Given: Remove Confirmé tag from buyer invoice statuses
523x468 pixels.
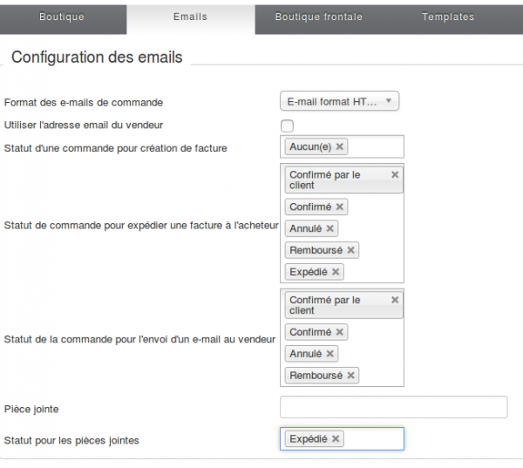Looking at the screenshot, I should [x=340, y=207].
